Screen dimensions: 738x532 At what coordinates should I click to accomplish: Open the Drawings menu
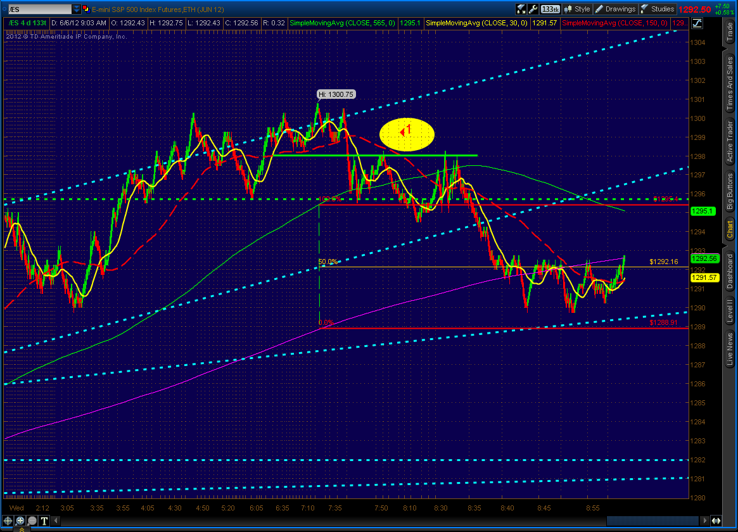[x=615, y=9]
